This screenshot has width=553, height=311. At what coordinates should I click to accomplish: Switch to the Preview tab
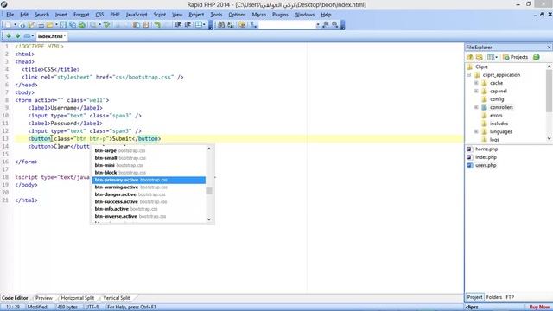pos(44,298)
